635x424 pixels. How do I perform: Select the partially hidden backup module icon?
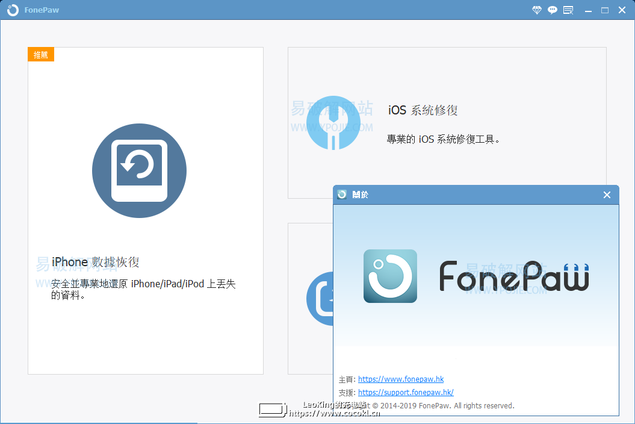pyautogui.click(x=320, y=299)
